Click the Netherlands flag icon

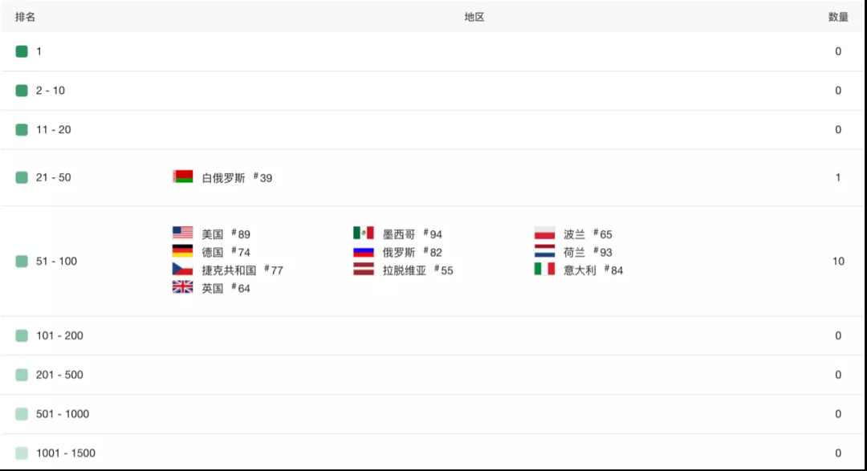point(544,251)
